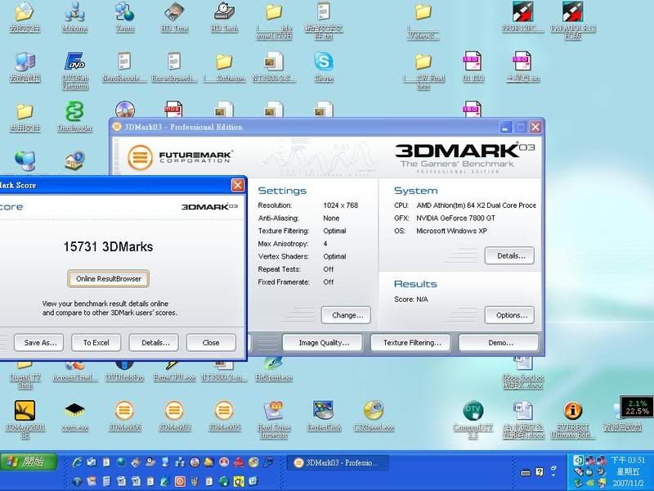
Task: Open Change... under Settings in 3DMark03
Action: [346, 315]
